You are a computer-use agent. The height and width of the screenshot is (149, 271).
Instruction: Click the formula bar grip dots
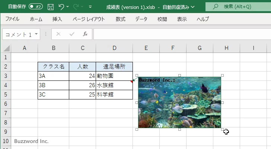pos(46,34)
